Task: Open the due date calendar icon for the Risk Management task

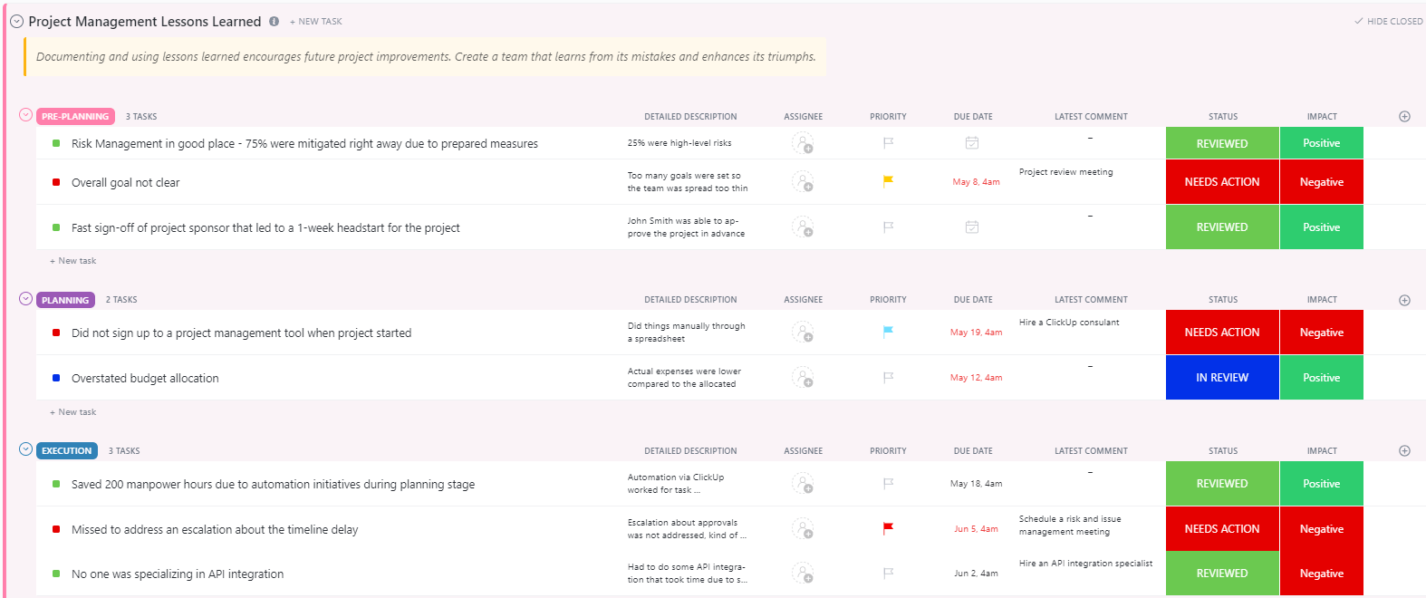Action: (972, 143)
